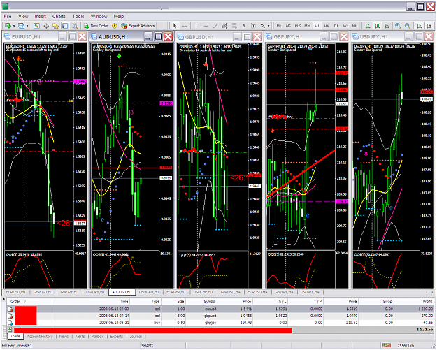Toggle the Chart Shift icon
This screenshot has width=437, height=350.
click(429, 26)
